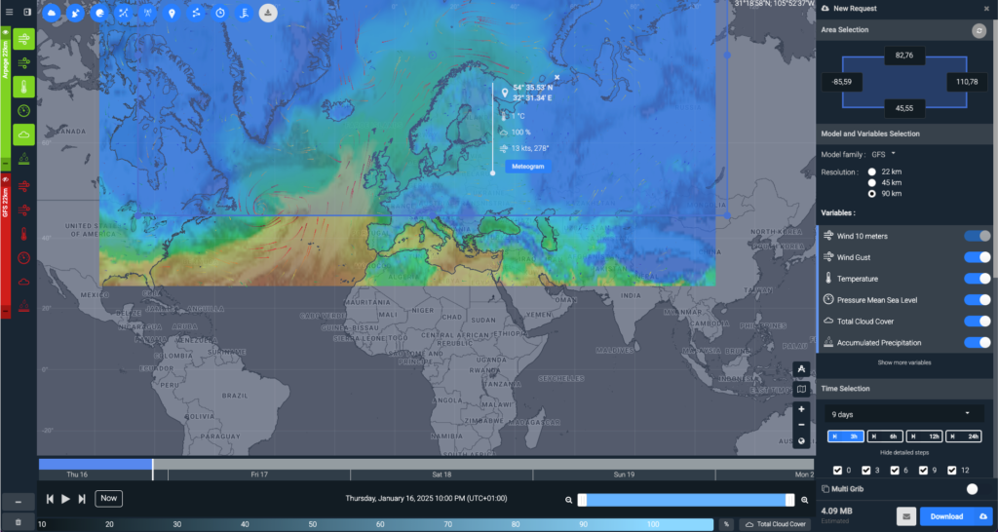
Task: Click Hide detailed steps
Action: tap(903, 452)
